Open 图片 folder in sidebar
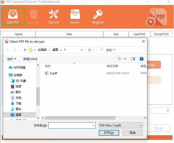174x143 pixels. (x=16, y=92)
